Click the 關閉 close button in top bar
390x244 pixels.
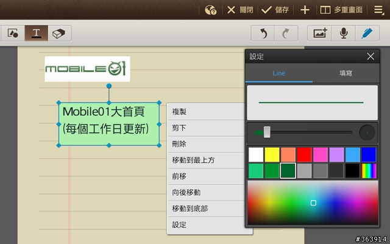click(x=240, y=10)
